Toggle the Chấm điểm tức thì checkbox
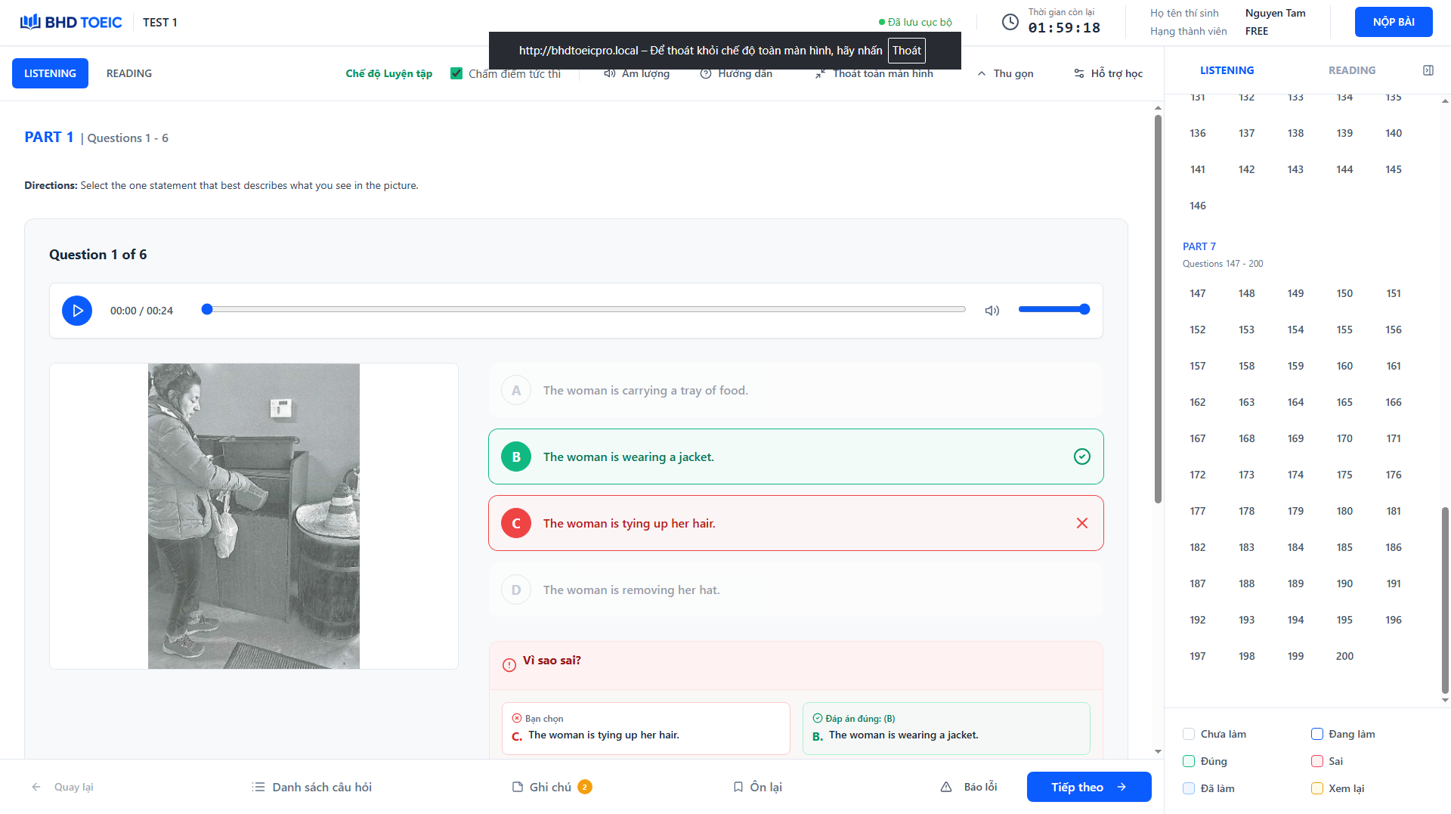1451x814 pixels. tap(456, 73)
